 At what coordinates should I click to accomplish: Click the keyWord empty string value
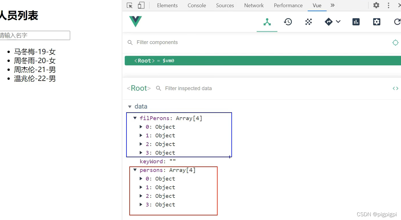tap(172, 161)
